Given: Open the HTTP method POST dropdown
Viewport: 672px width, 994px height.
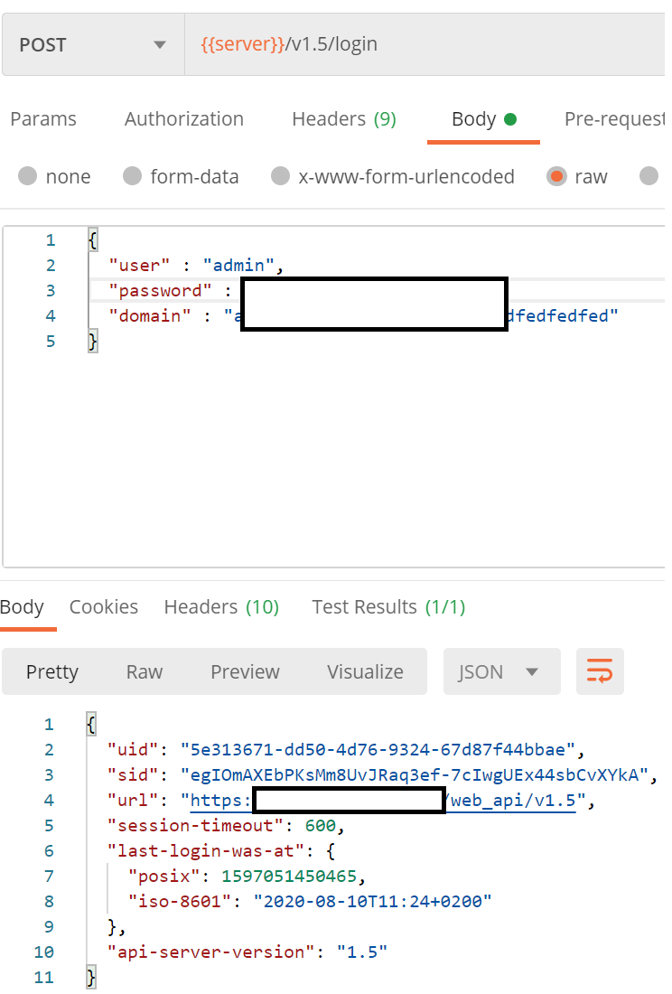Looking at the screenshot, I should click(93, 44).
